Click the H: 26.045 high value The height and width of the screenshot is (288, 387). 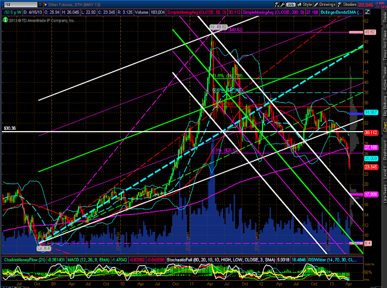(70, 12)
